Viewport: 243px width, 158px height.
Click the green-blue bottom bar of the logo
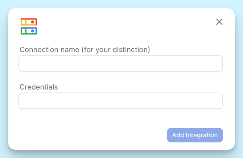[x=26, y=31]
